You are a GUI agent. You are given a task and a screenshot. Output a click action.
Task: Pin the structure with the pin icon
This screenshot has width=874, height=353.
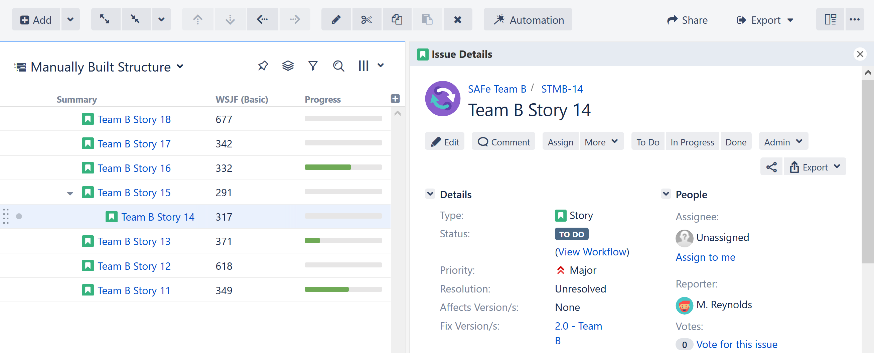coord(263,66)
